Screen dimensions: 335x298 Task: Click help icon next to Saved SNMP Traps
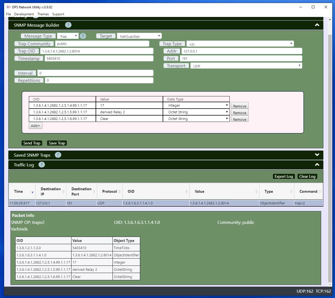pyautogui.click(x=58, y=155)
